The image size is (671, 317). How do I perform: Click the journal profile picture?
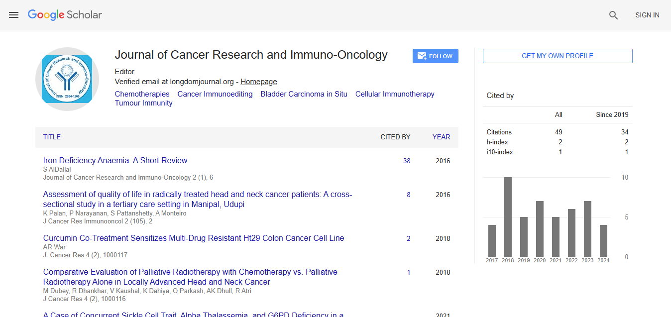[67, 79]
